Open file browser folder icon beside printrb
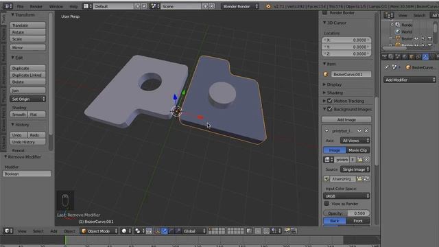Image resolution: width=439 pixels, height=247 pixels. coord(359,160)
